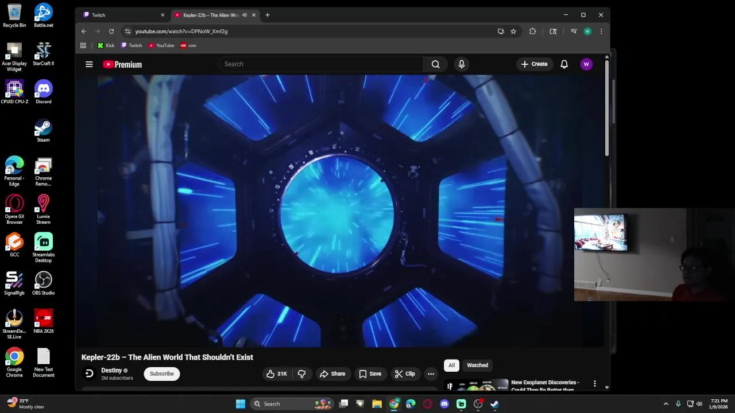The height and width of the screenshot is (413, 735).
Task: Open Discord from the taskbar
Action: click(444, 404)
